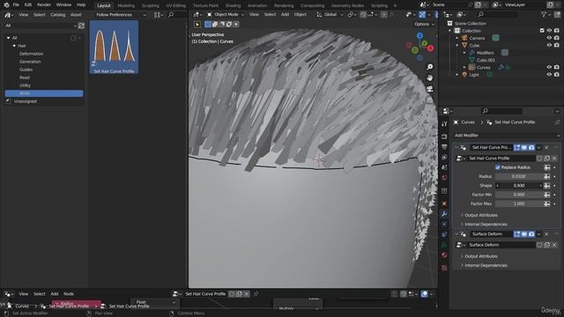The height and width of the screenshot is (317, 564).
Task: Collapse the Hair catalog in asset browser
Action: [x=14, y=46]
